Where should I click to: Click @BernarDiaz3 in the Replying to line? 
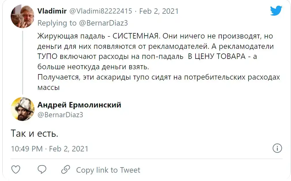click(103, 23)
